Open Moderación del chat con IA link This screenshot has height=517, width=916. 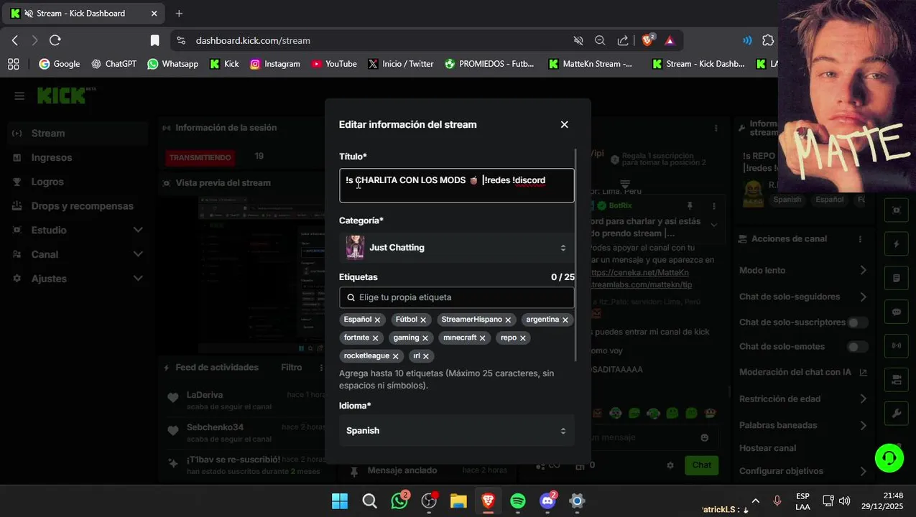[x=803, y=372]
